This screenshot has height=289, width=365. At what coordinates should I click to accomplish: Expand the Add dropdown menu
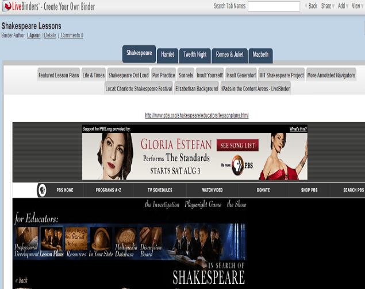pyautogui.click(x=343, y=6)
